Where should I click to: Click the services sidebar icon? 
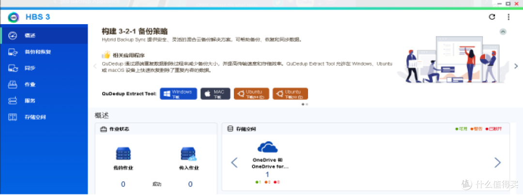(x=13, y=101)
